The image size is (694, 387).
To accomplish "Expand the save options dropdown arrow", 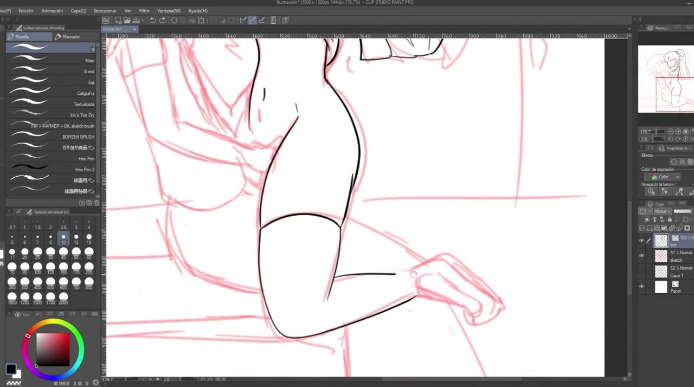I will click(143, 21).
